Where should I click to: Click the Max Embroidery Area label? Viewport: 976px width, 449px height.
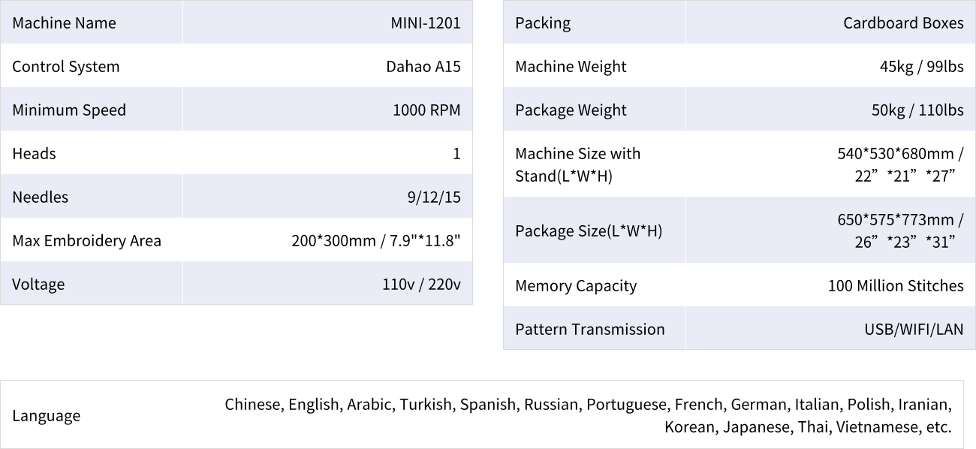(x=87, y=240)
